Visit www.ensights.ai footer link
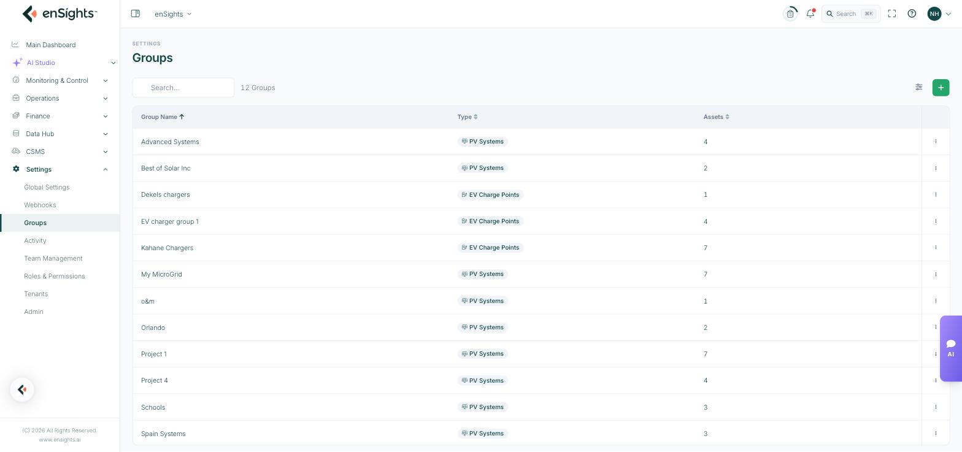The height and width of the screenshot is (452, 962). click(60, 440)
